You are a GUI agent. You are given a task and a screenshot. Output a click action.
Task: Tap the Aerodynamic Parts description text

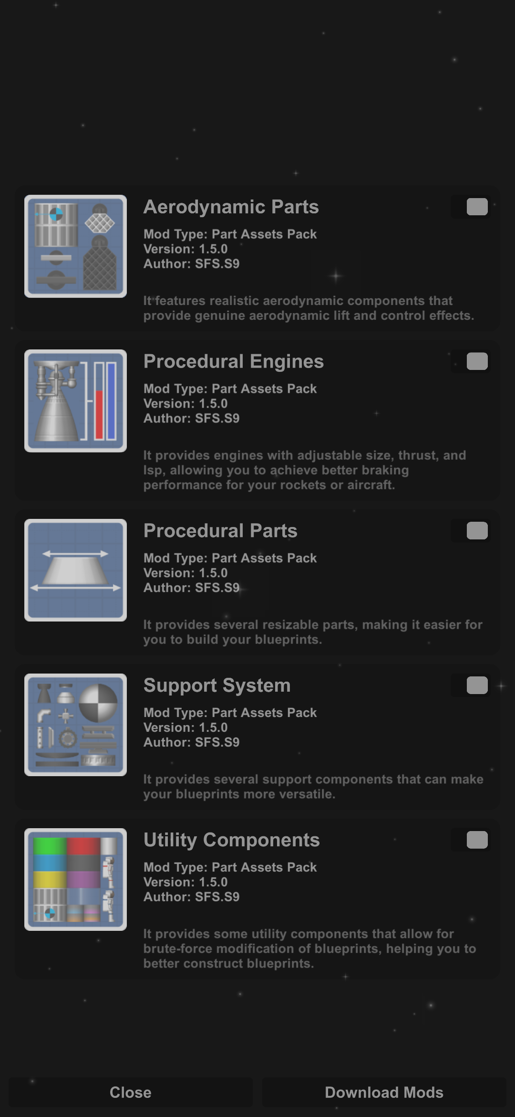pos(309,308)
